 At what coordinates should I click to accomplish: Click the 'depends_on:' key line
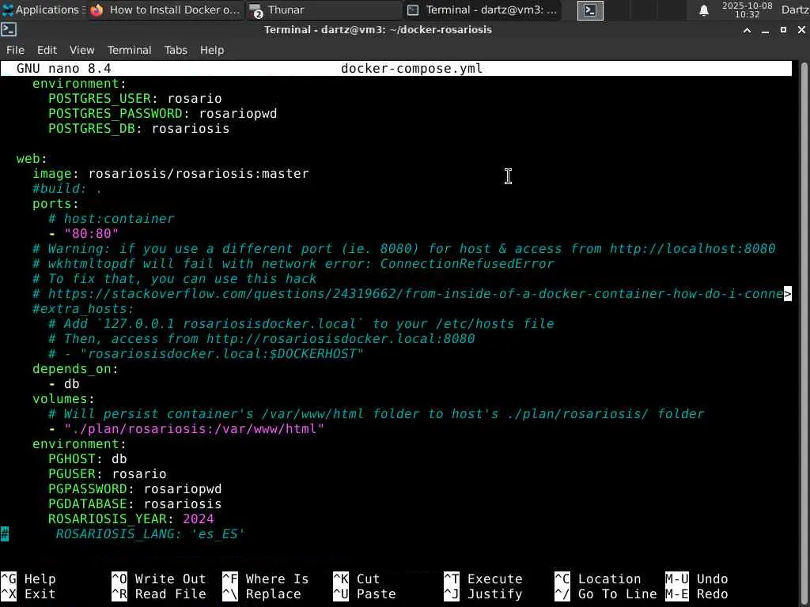(x=75, y=368)
